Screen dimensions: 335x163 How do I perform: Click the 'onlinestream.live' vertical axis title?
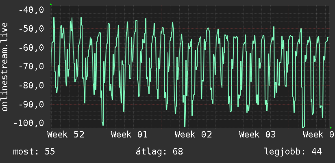[x=5, y=66]
